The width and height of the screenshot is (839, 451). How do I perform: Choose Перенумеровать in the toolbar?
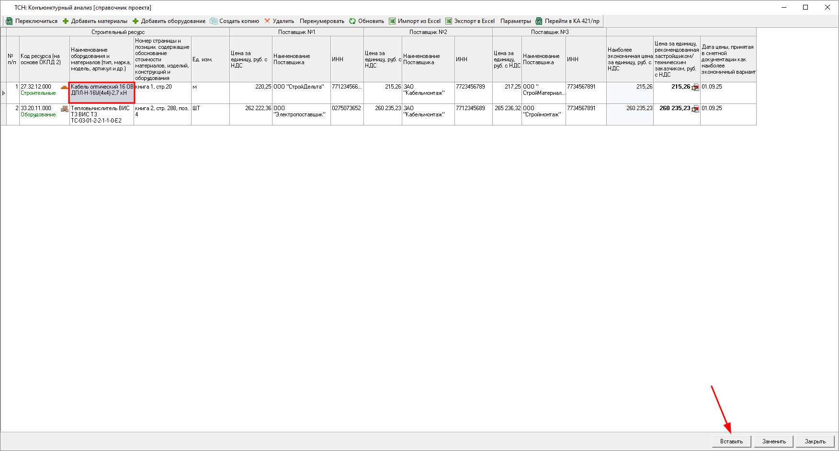322,21
